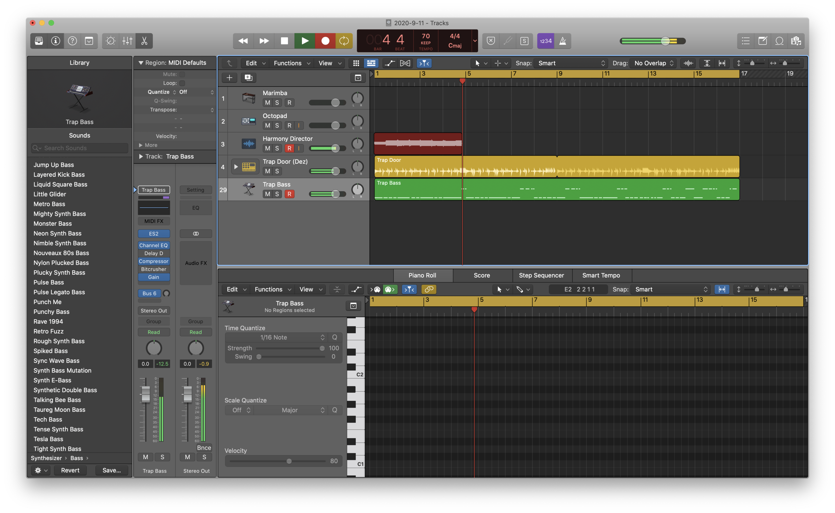835x513 pixels.
Task: Open the Tracks area Functions menu
Action: pyautogui.click(x=292, y=63)
